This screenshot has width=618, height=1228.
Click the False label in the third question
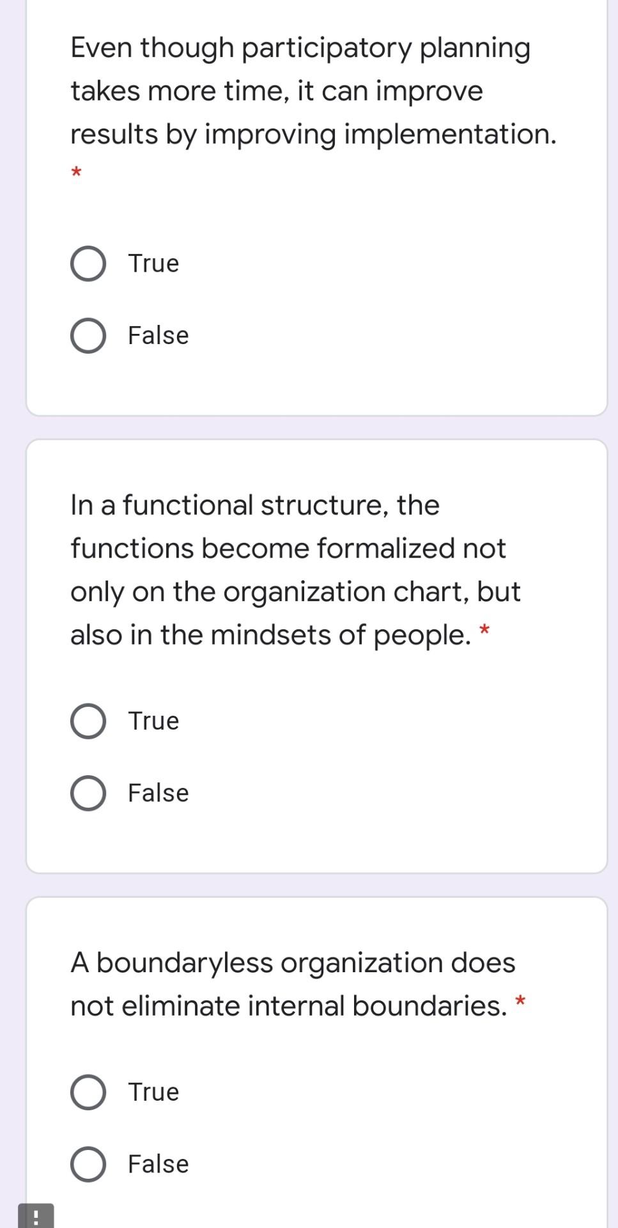pos(157,1164)
